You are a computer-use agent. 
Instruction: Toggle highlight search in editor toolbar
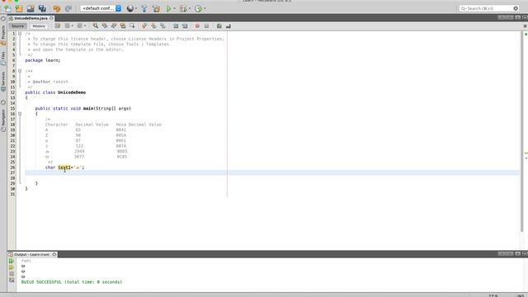point(123,26)
